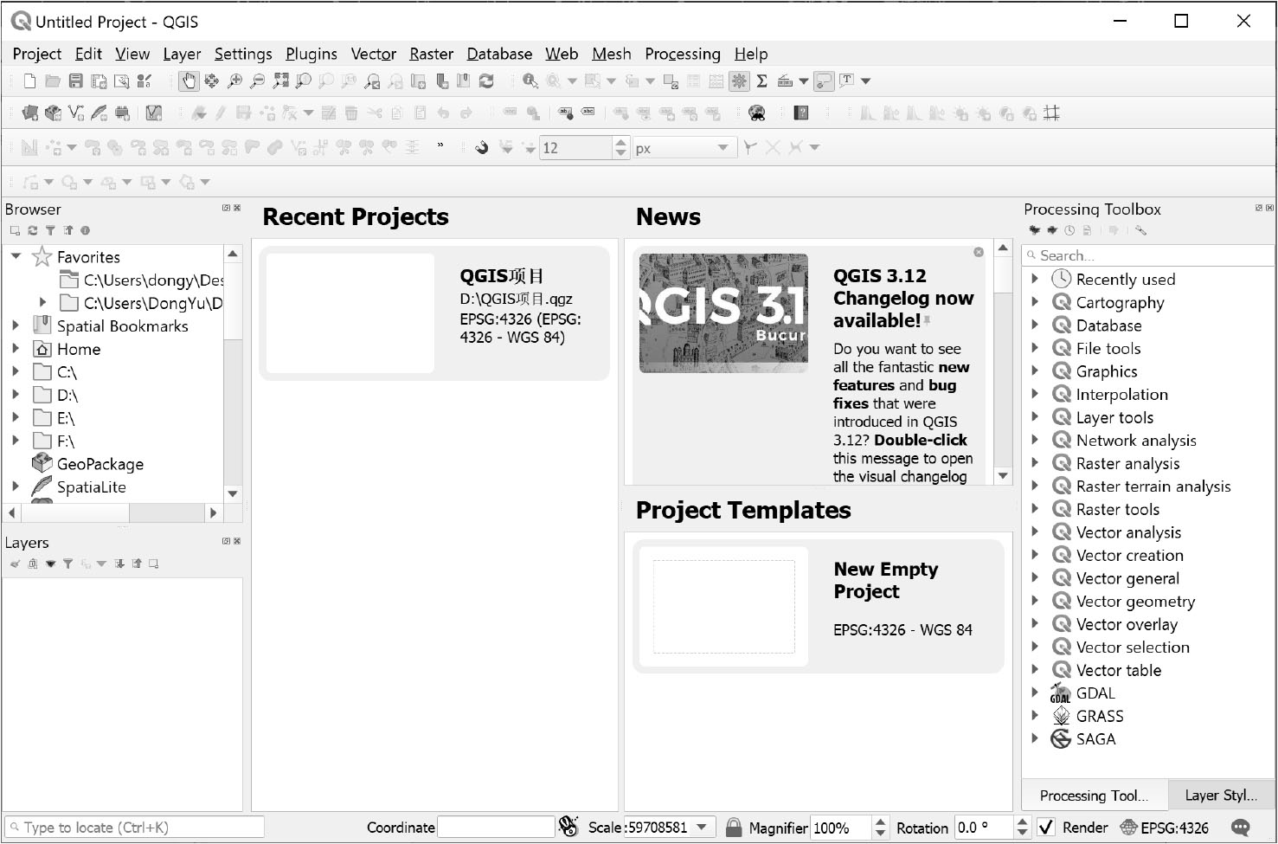Click the Identify Features tool
Screen dimensions: 1278x844
(530, 81)
